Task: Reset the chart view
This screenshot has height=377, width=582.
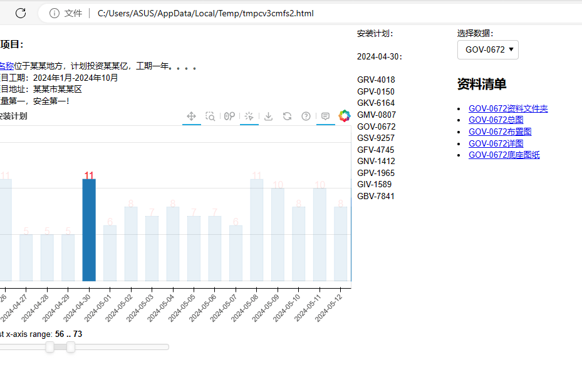Action: (287, 116)
